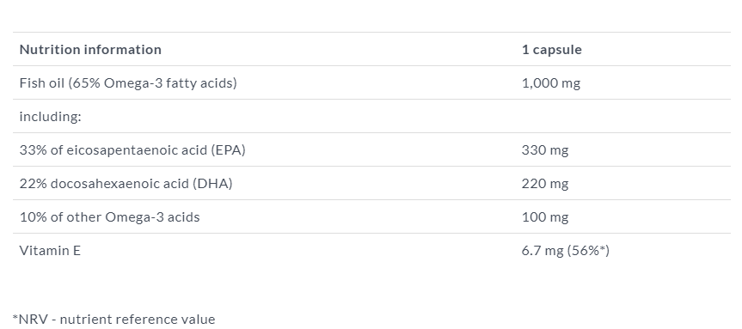Click the 220 mg value
Viewport: 742px width, 329px height.
point(545,184)
